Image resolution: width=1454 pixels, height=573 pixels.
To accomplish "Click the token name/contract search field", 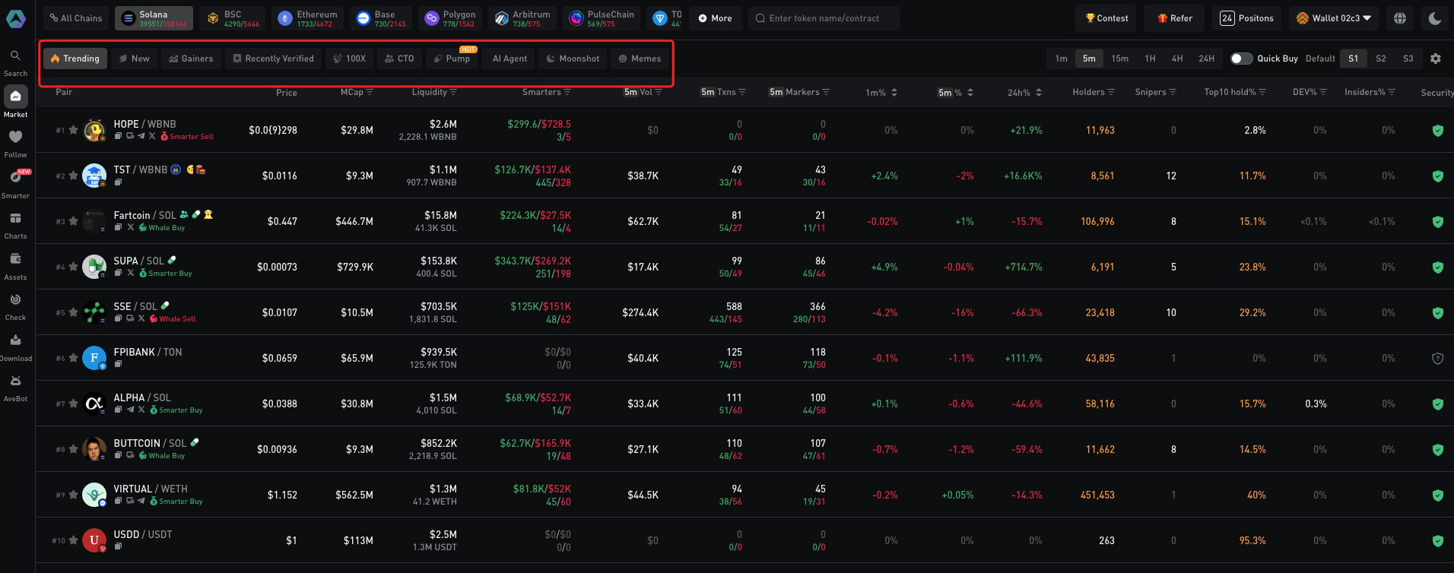I will click(x=825, y=18).
